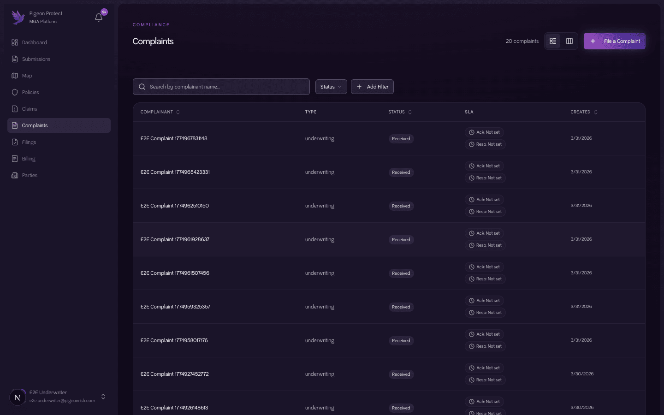Click the complainant name search field
Screen dimensions: 664x415
[x=221, y=87]
